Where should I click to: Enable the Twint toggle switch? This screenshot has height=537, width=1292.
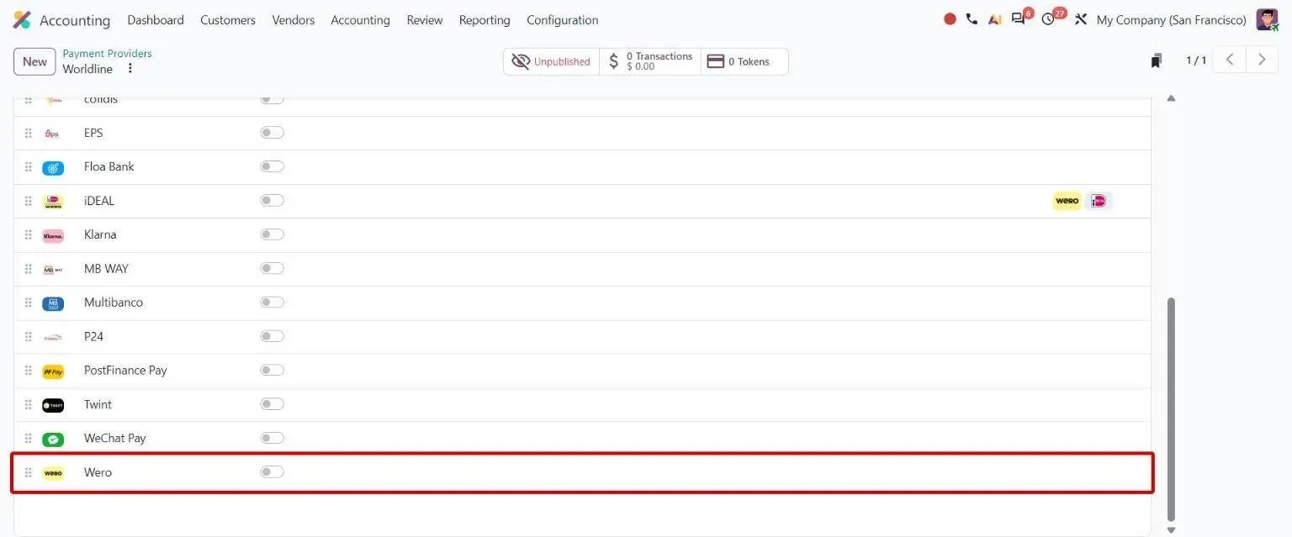(x=272, y=404)
